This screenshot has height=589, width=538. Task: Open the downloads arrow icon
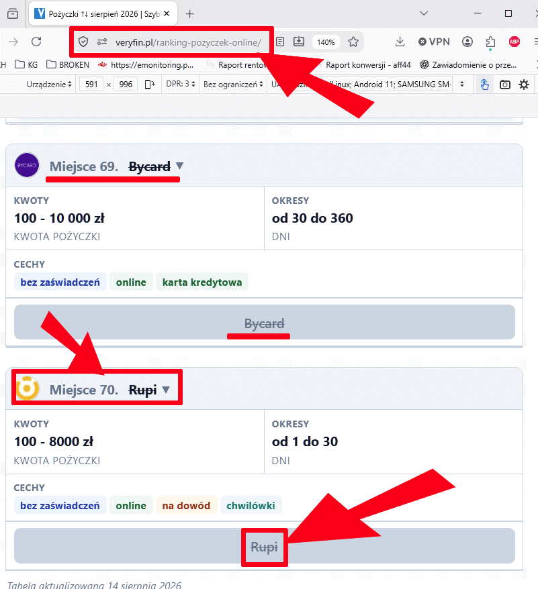[x=400, y=42]
